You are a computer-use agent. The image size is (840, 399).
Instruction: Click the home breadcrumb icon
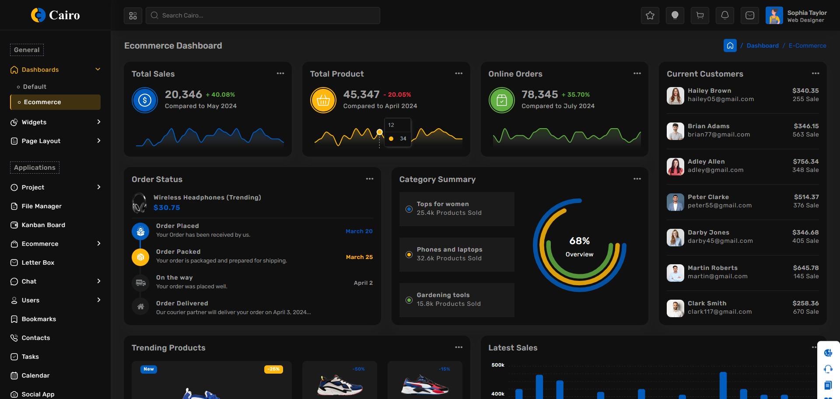(730, 45)
